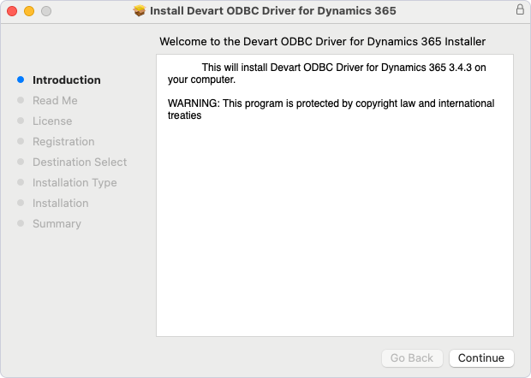Viewport: 531px width, 378px height.
Task: Click the gray bullet beside Destination Select
Action: coord(21,162)
